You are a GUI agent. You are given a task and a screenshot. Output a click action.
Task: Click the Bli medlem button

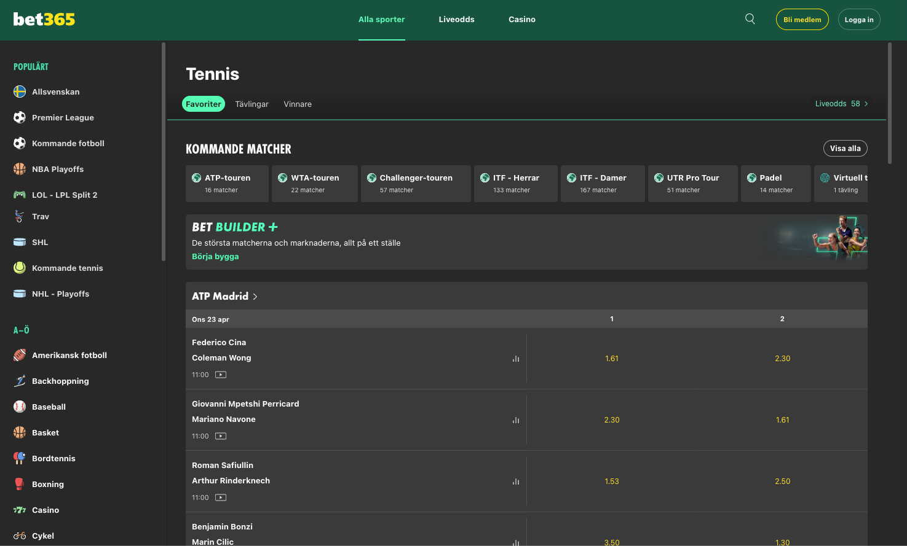point(802,20)
